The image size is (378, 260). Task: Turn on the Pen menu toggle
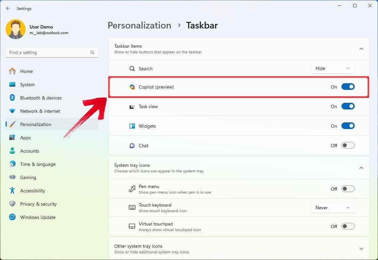tap(348, 189)
